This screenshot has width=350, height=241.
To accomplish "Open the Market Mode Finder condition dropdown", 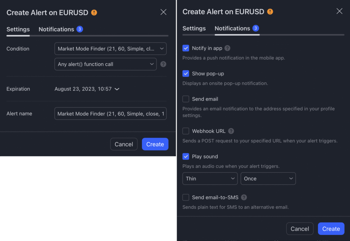I will (x=110, y=49).
